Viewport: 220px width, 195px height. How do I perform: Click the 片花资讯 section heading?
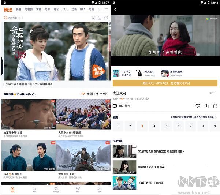pyautogui.click(x=118, y=141)
